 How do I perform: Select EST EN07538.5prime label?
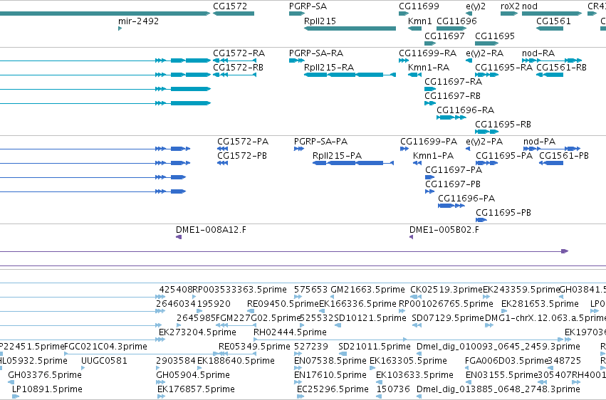click(x=330, y=361)
